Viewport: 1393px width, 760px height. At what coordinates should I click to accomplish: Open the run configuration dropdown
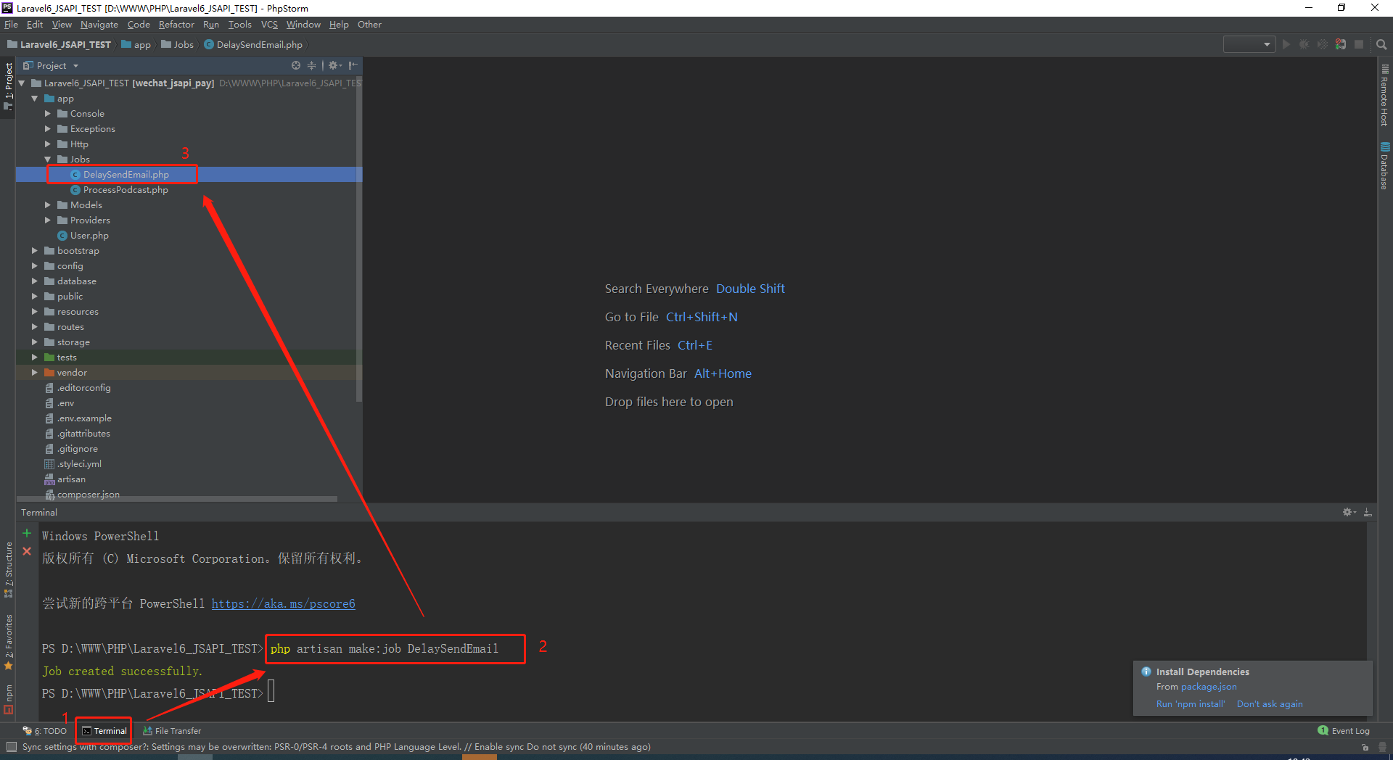1249,44
